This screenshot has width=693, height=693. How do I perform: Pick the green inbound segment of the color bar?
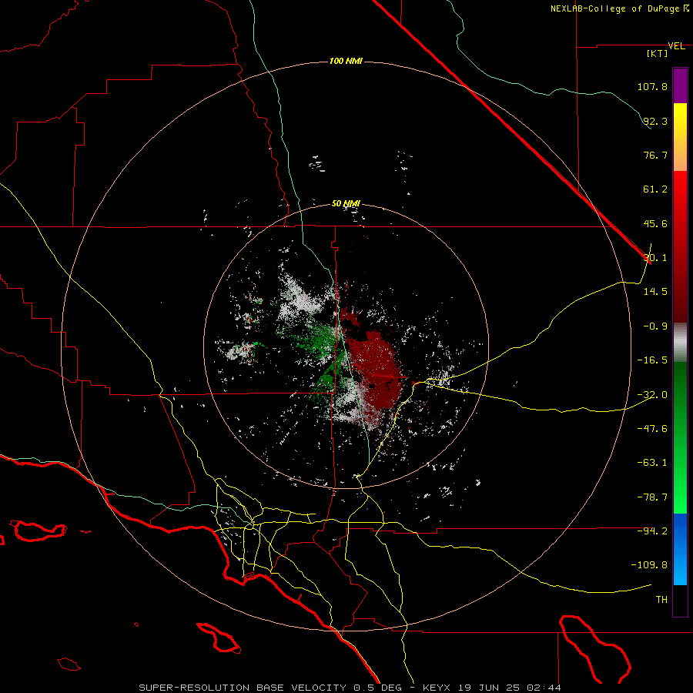(680, 437)
